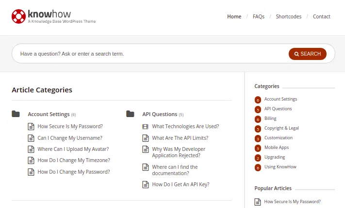Click the red count badge next to Mobile Apps
This screenshot has width=345, height=208.
coord(258,148)
